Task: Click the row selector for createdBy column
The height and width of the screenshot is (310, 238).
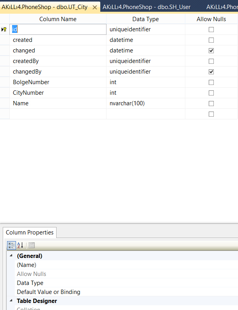Action: 5,61
